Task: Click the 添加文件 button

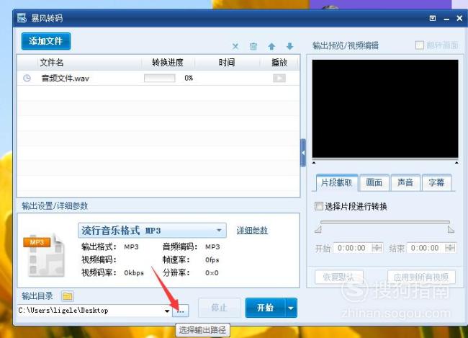Action: coord(46,41)
